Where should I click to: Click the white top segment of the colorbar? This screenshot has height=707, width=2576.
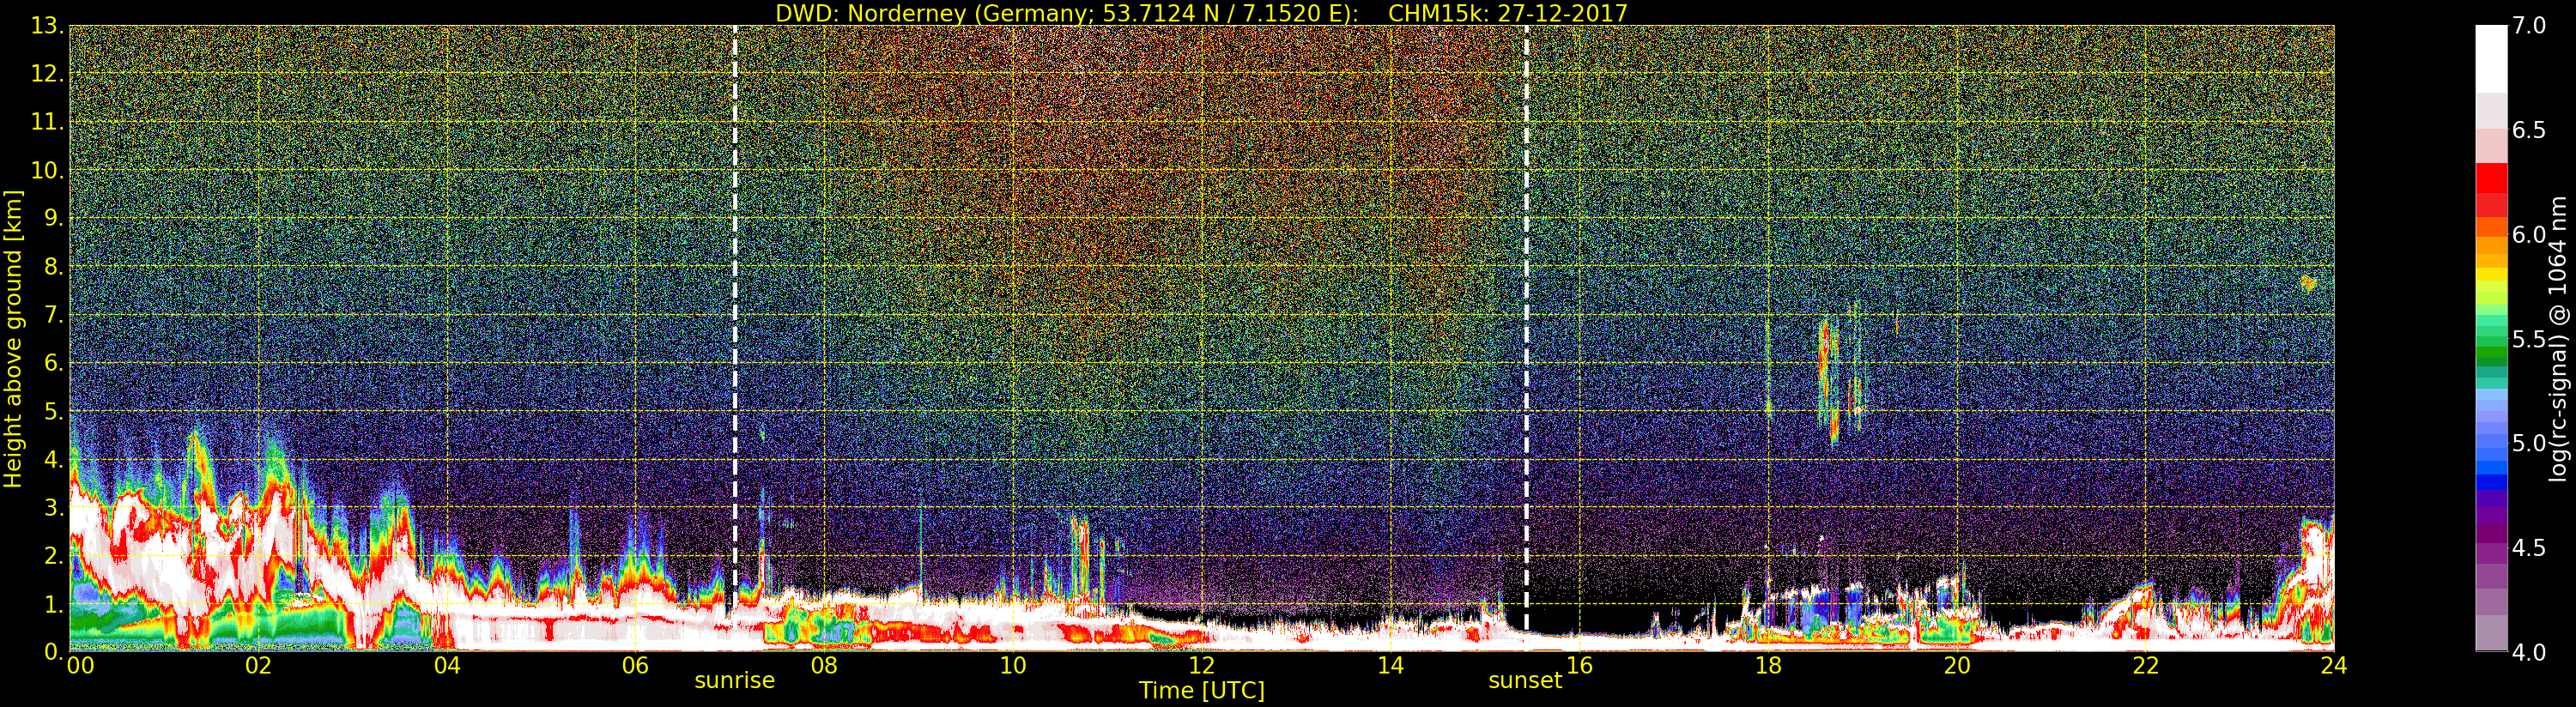click(x=2491, y=59)
